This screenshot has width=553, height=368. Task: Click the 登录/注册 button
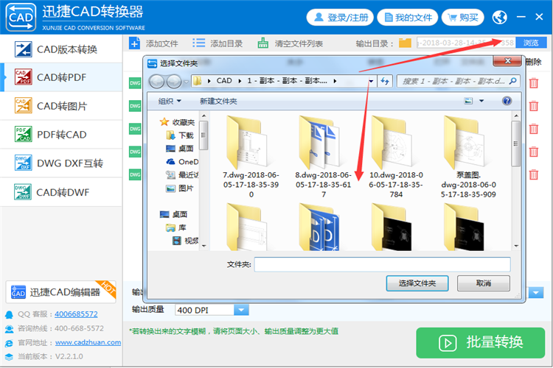tap(340, 17)
